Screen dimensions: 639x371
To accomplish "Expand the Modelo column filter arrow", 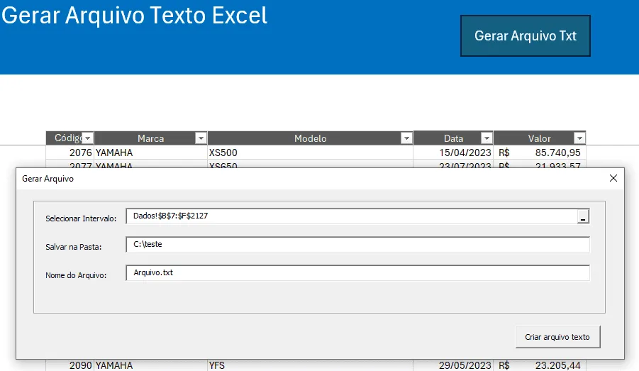I will pos(406,138).
